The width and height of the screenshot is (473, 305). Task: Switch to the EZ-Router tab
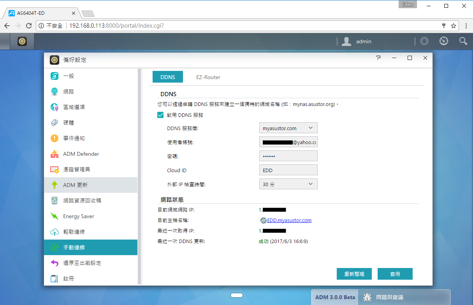pyautogui.click(x=208, y=77)
